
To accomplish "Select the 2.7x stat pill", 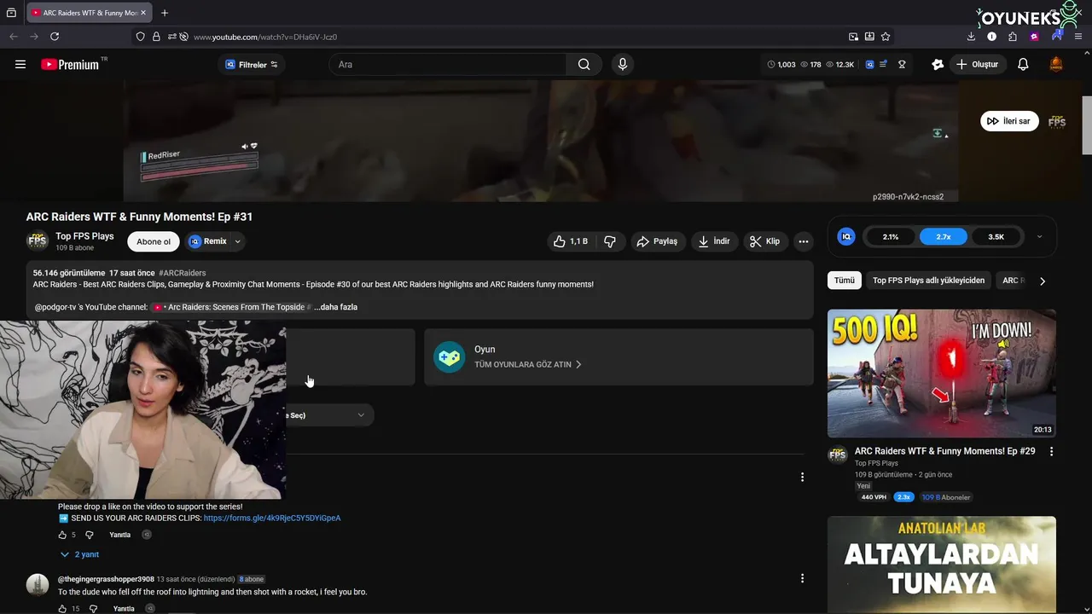I will click(944, 236).
